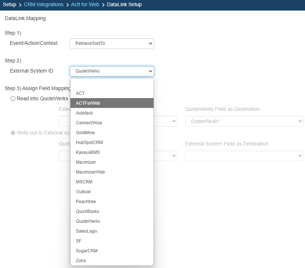Image resolution: width=305 pixels, height=268 pixels.
Task: Select ACT from the dropdown list
Action: (80, 93)
